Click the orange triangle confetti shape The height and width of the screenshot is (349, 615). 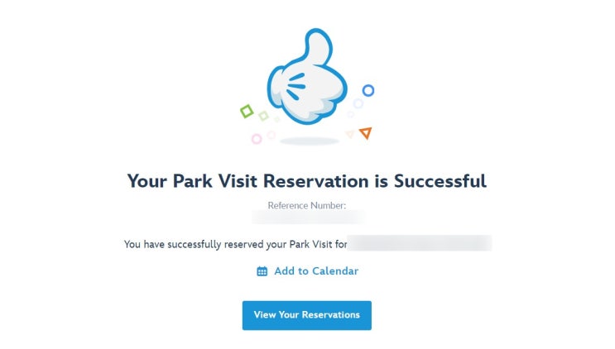(x=365, y=132)
